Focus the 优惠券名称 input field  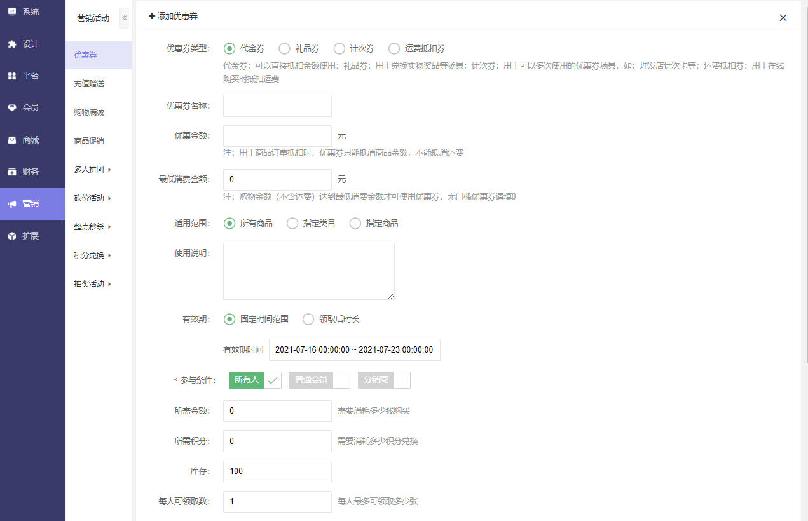click(x=277, y=105)
